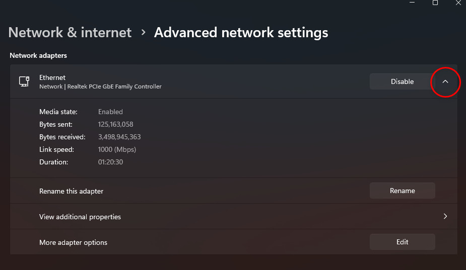Open More adapter options with Edit

point(402,242)
